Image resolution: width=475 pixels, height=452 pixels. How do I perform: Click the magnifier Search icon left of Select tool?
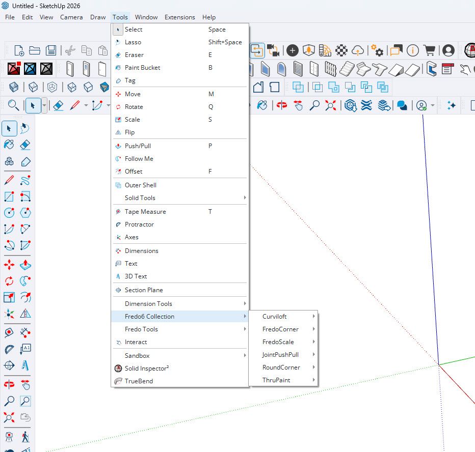tap(14, 105)
